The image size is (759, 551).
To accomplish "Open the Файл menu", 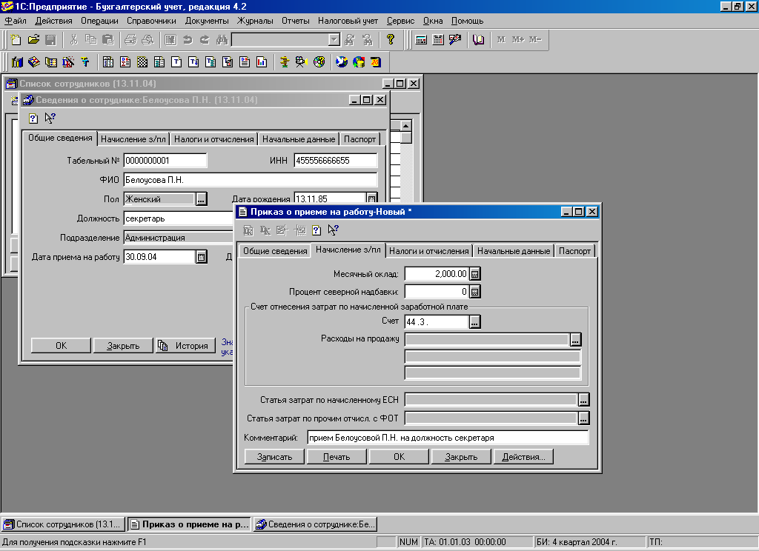I will point(16,21).
